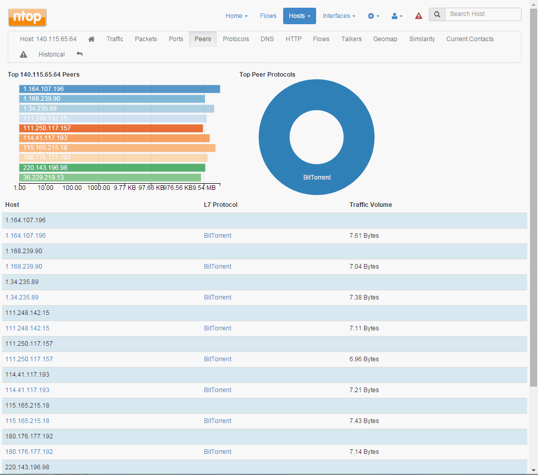The width and height of the screenshot is (538, 475).
Task: Click the 7.43 Bytes traffic volume value
Action: pos(364,421)
